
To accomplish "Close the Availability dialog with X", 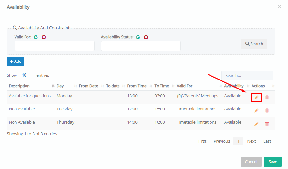I will 279,7.
